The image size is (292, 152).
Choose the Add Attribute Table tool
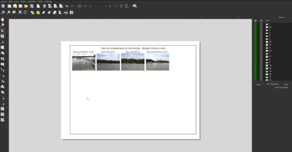tap(2, 114)
